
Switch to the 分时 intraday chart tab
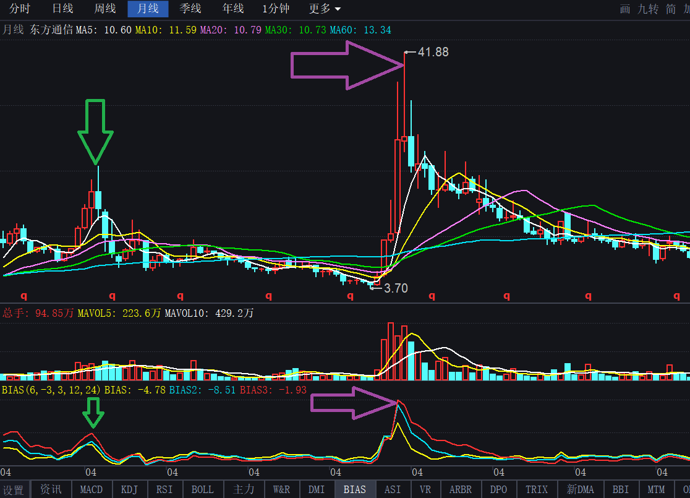point(20,9)
